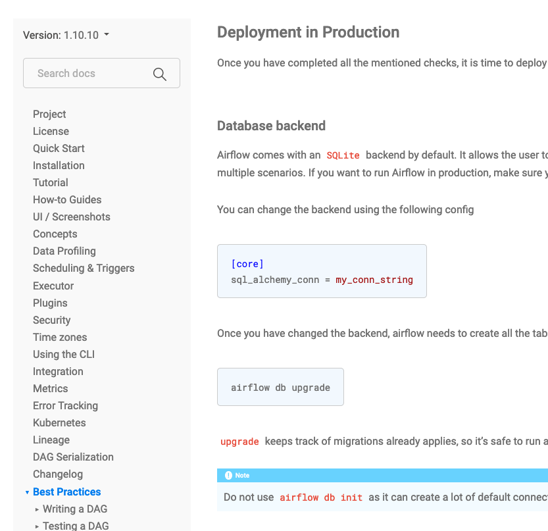Click the airflow db upgrade code block

coord(280,388)
